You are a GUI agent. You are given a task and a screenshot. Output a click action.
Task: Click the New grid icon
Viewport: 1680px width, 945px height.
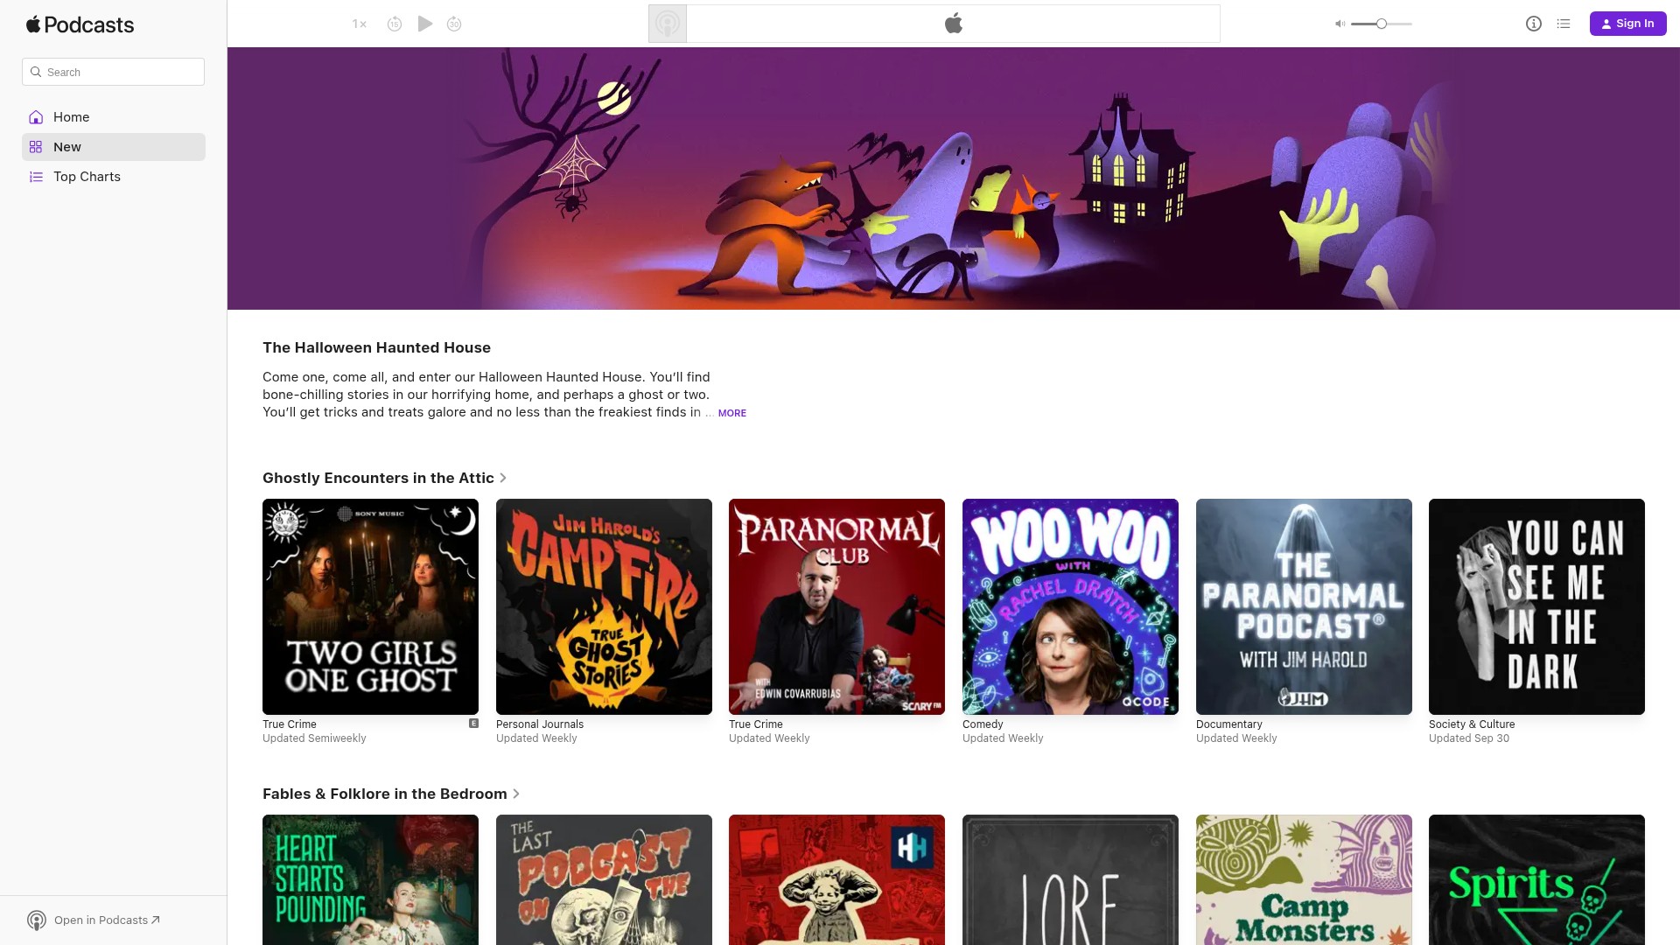36,147
